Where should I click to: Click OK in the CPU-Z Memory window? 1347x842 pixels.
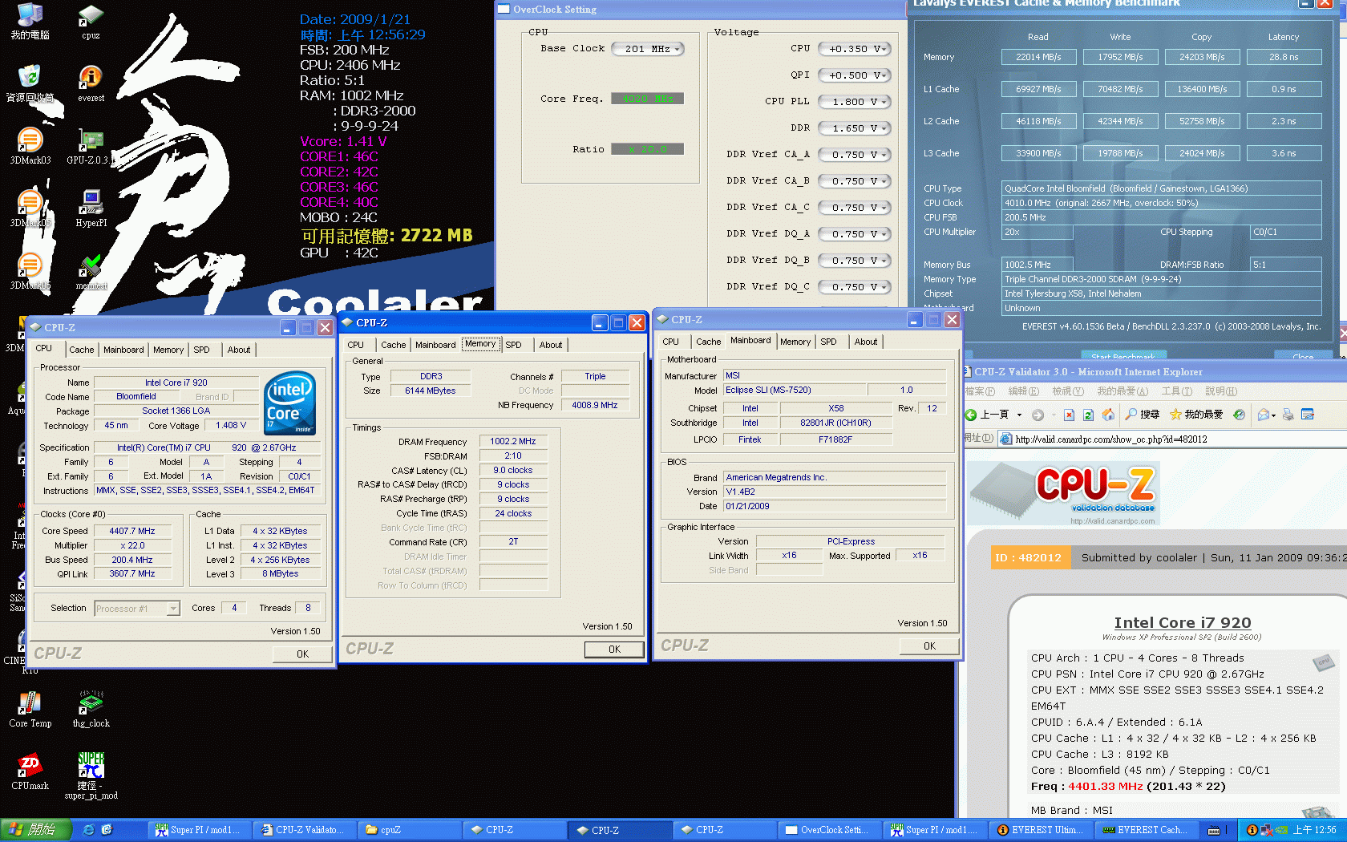point(614,650)
